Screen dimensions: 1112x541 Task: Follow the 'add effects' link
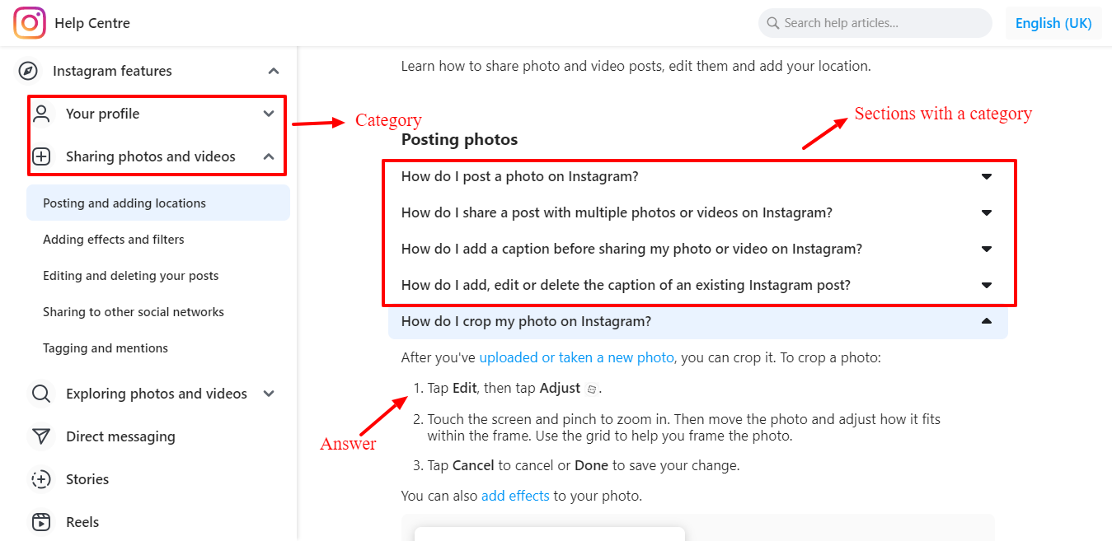tap(515, 495)
